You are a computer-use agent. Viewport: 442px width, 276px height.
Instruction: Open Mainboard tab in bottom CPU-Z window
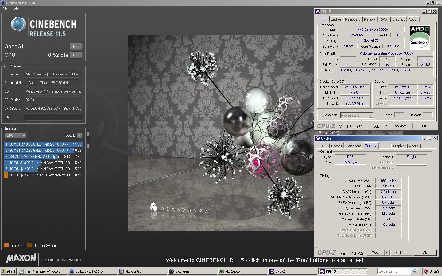(353, 146)
